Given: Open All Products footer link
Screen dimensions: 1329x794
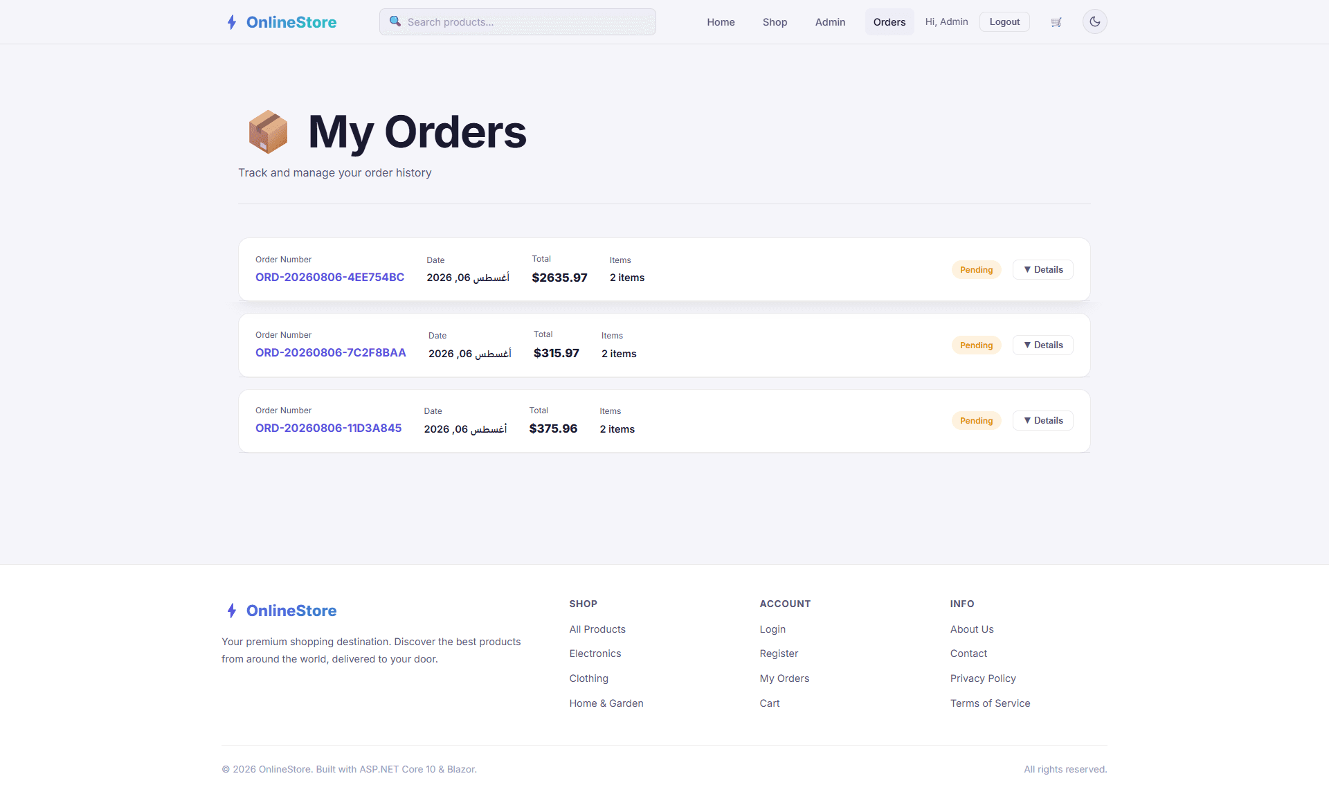Looking at the screenshot, I should pos(597,629).
